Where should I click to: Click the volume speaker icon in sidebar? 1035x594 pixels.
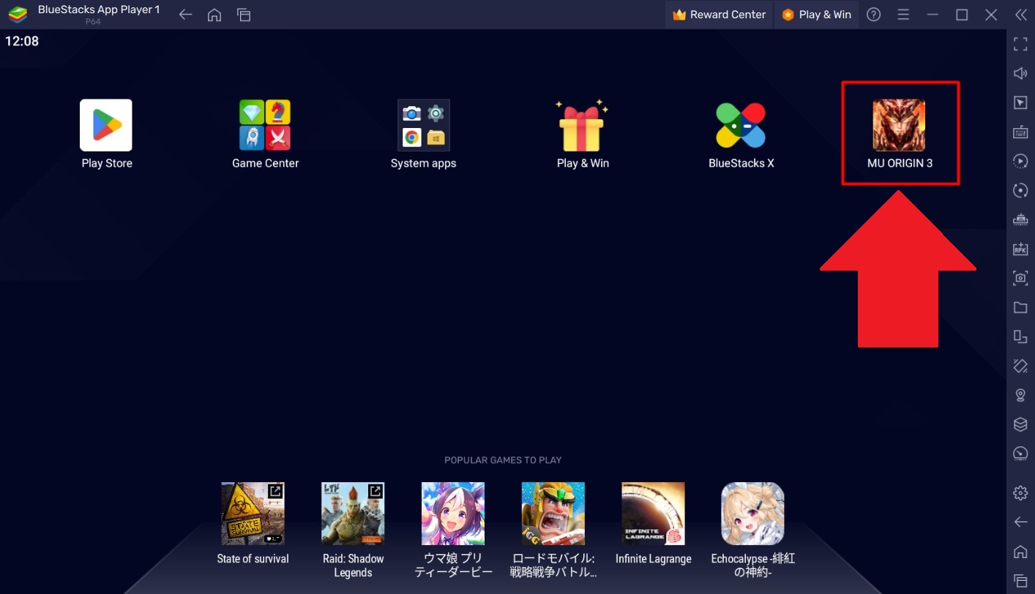click(x=1020, y=73)
